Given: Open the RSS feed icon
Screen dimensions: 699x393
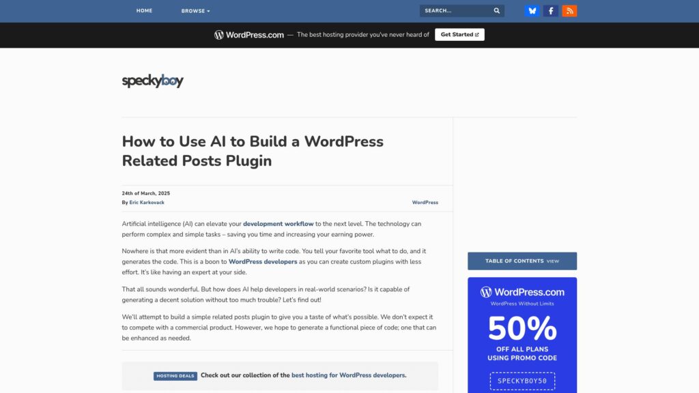Looking at the screenshot, I should pyautogui.click(x=569, y=11).
